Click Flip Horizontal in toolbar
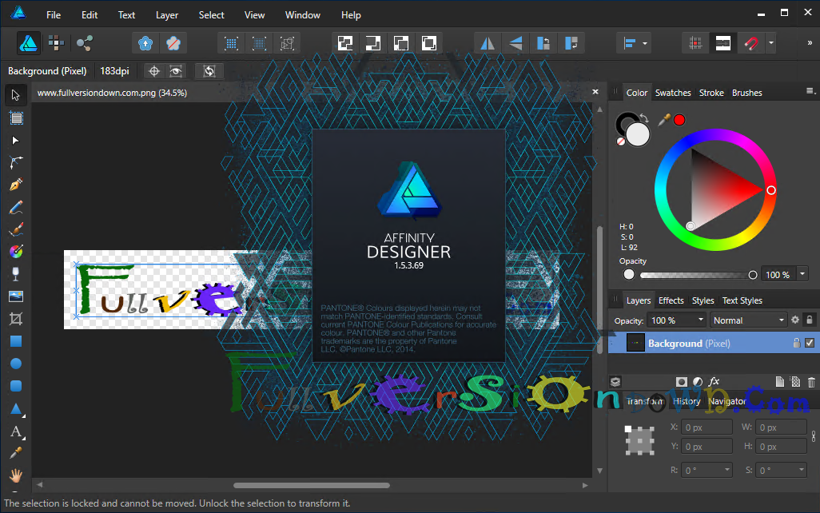Image resolution: width=820 pixels, height=513 pixels. click(488, 43)
